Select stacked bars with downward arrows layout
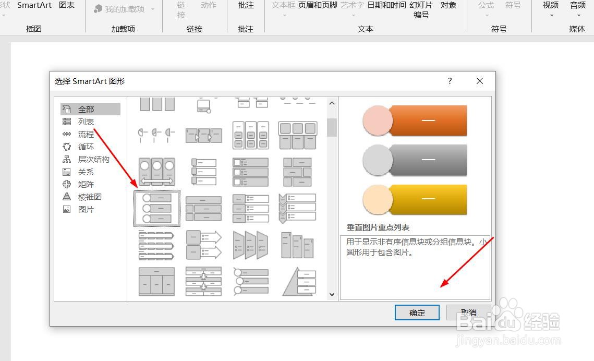Screen dimensions: 594x361 point(204,282)
